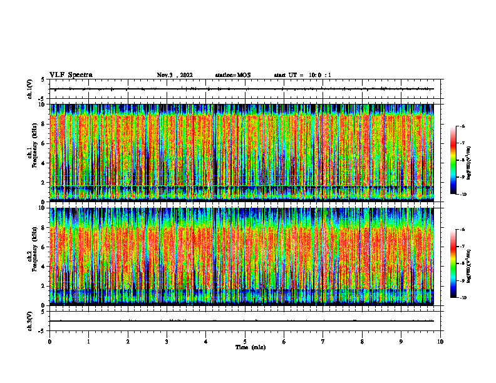Click the ch.3 voltage waveform trace
The height and width of the screenshot is (383, 496).
(242, 321)
